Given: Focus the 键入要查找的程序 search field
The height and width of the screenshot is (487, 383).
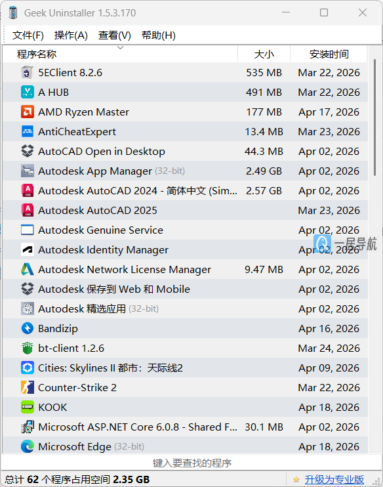Looking at the screenshot, I should (x=191, y=463).
